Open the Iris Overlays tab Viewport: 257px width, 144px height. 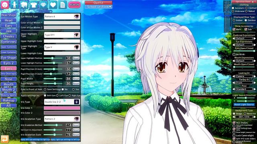8,74
